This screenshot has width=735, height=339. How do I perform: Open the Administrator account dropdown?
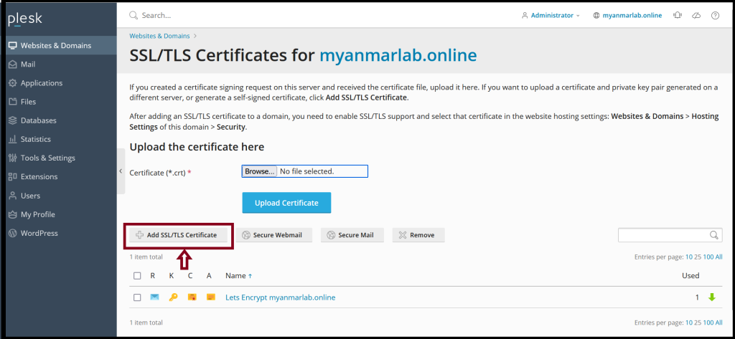click(x=551, y=16)
